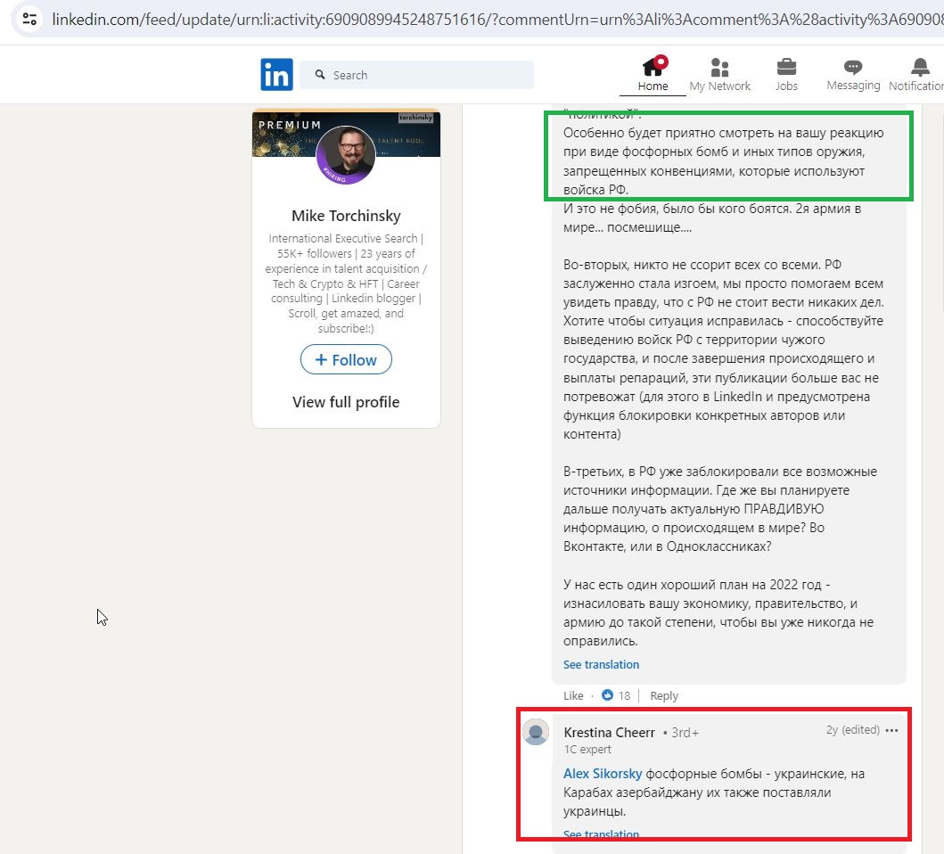This screenshot has width=944, height=854.
Task: Click the '1C expert' subtitle
Action: click(x=587, y=749)
